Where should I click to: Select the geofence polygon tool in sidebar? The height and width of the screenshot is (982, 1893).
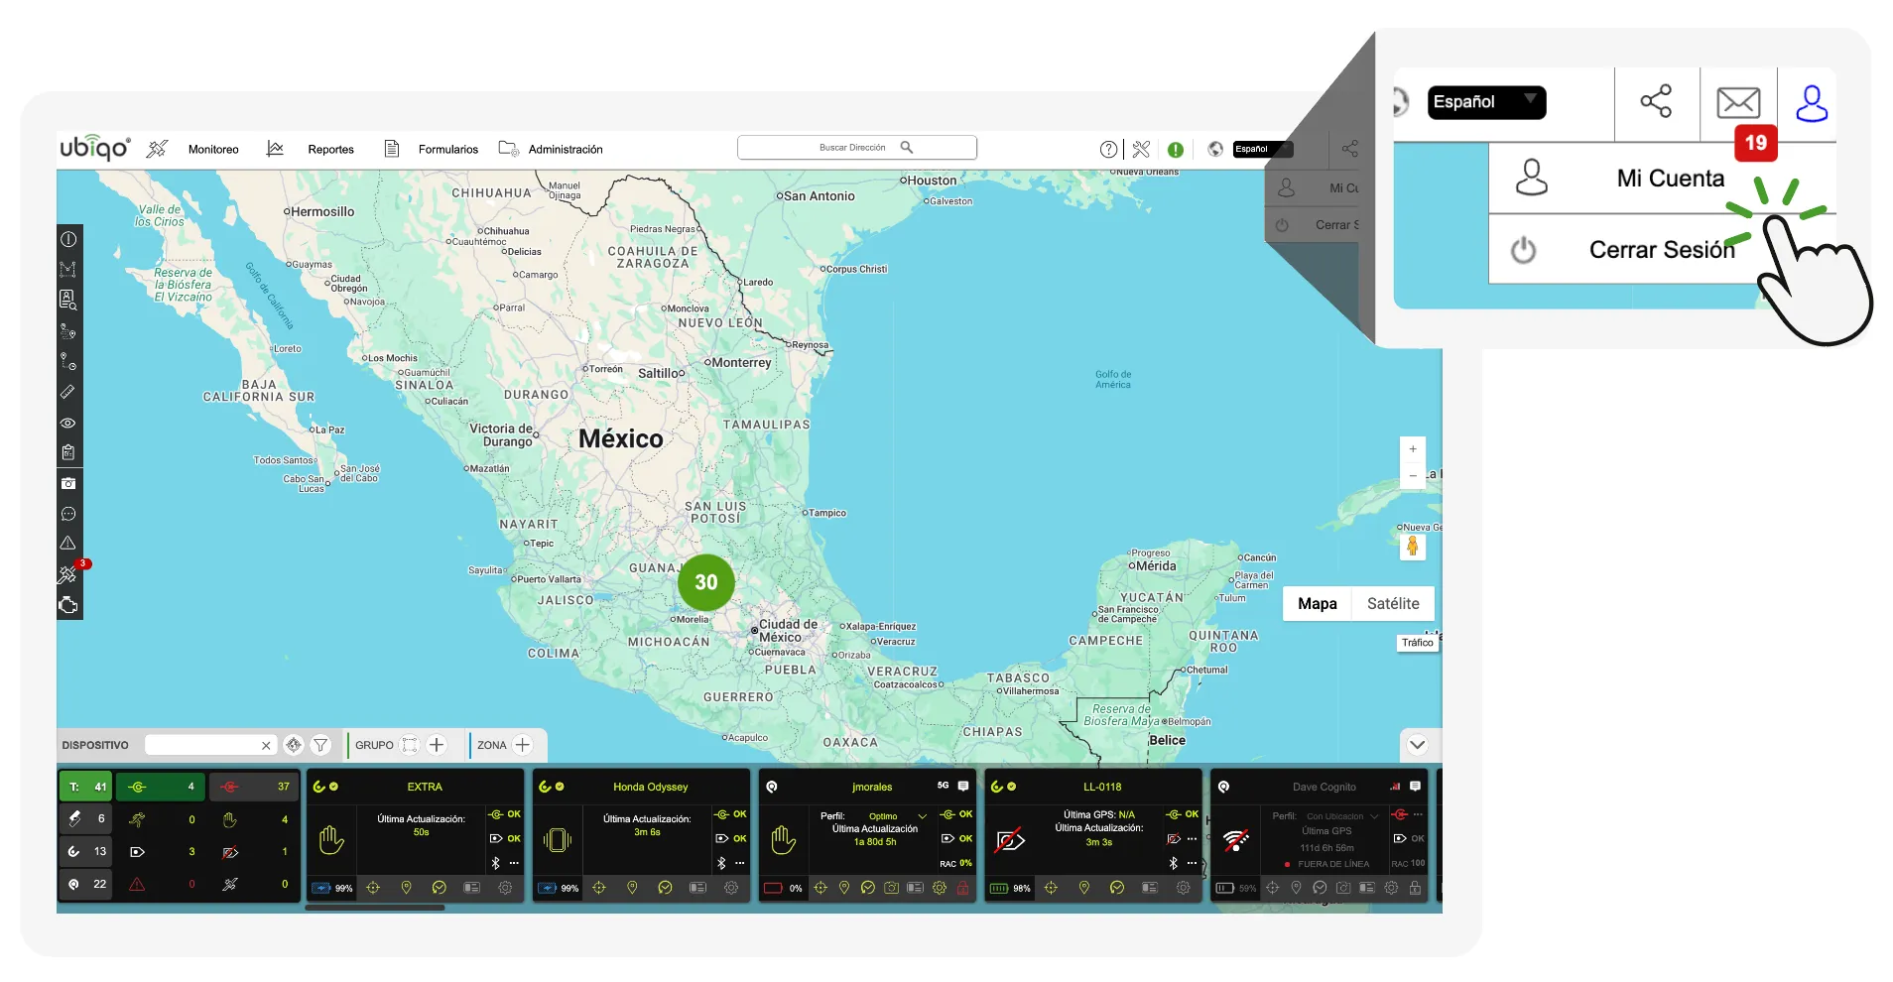click(68, 269)
